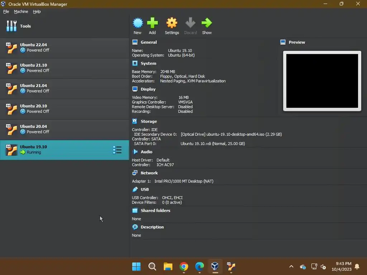Click the Description speech-bubble icon

tap(135, 227)
